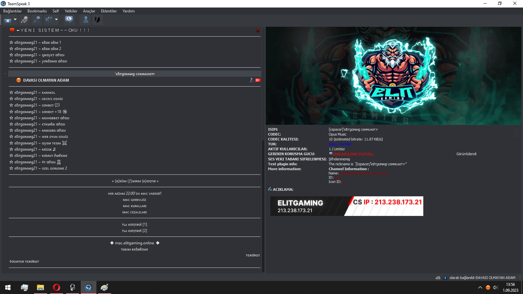The height and width of the screenshot is (294, 523).
Task: Select the MAC CEZALILARI channel
Action: tap(134, 212)
